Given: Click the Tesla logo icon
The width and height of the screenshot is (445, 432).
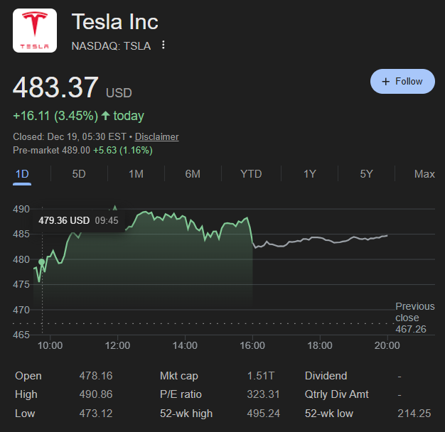Looking at the screenshot, I should pyautogui.click(x=35, y=31).
